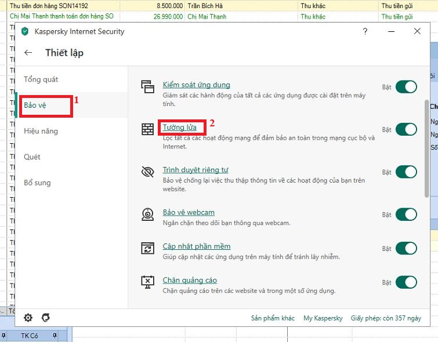
Task: Toggle off the Tường lửa switch
Action: tap(406, 129)
